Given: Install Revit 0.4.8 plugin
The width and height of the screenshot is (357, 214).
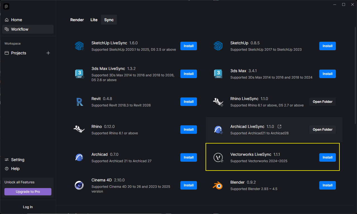Looking at the screenshot, I should coord(189,102).
